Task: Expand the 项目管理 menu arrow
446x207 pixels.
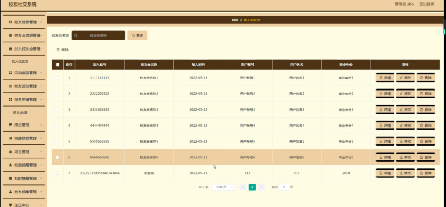Action: pos(41,152)
